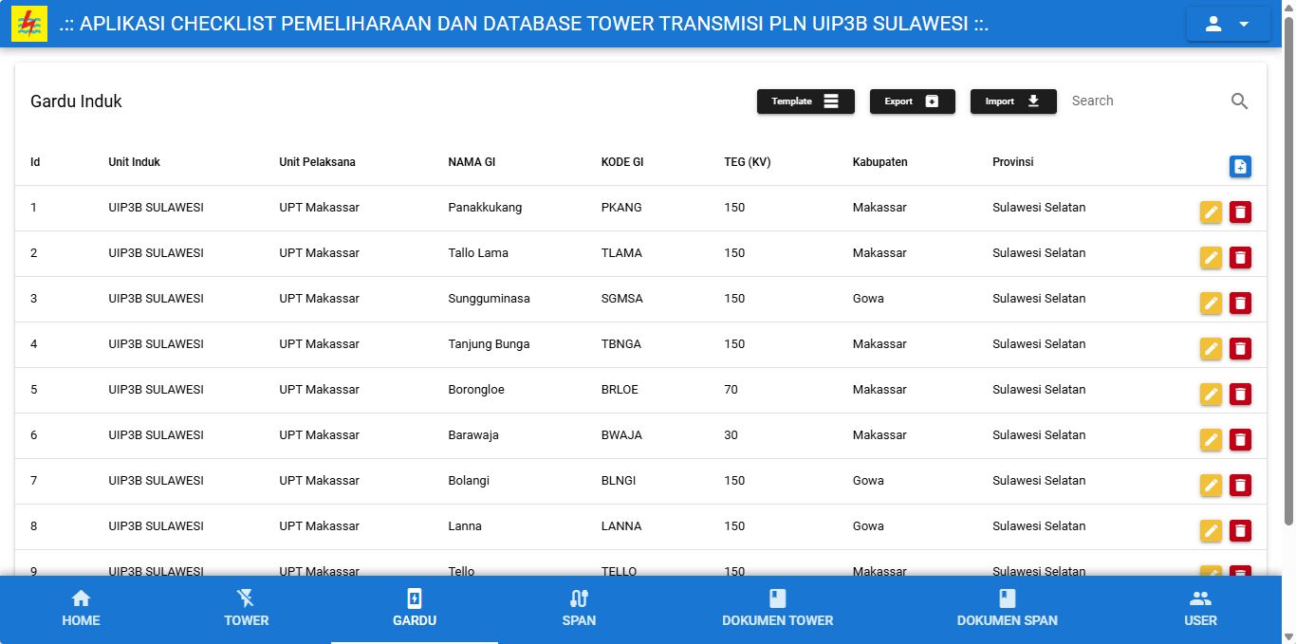Select the Panakkukang name cell

[x=485, y=208]
